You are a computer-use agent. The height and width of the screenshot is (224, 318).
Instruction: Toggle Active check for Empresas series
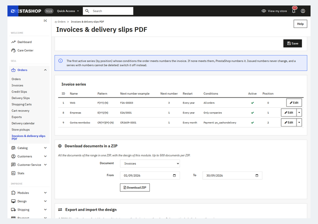coord(252,113)
